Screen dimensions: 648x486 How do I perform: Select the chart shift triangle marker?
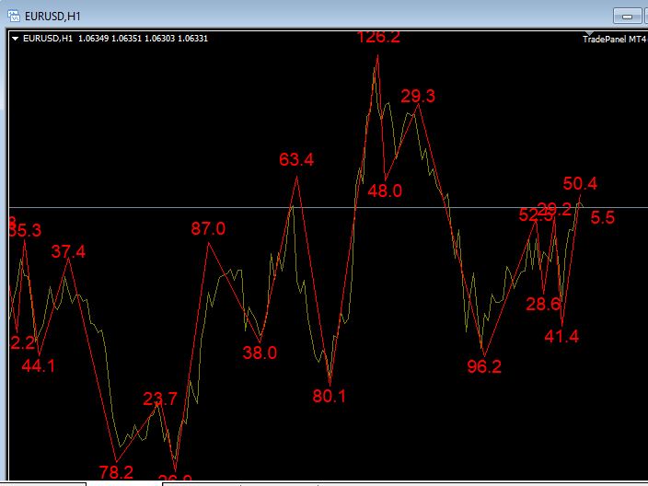tap(590, 33)
